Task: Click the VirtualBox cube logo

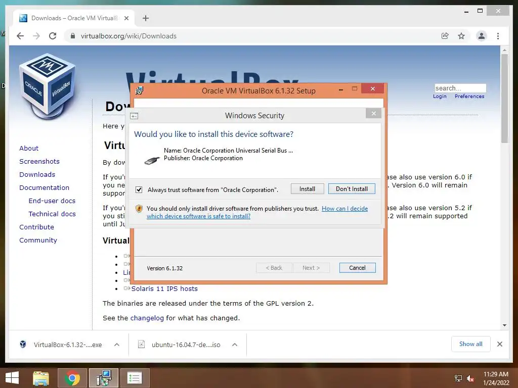Action: pos(48,86)
